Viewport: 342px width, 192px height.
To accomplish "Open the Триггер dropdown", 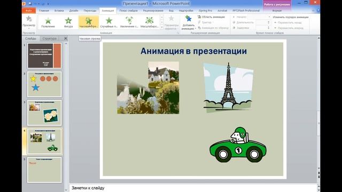I will [206, 22].
